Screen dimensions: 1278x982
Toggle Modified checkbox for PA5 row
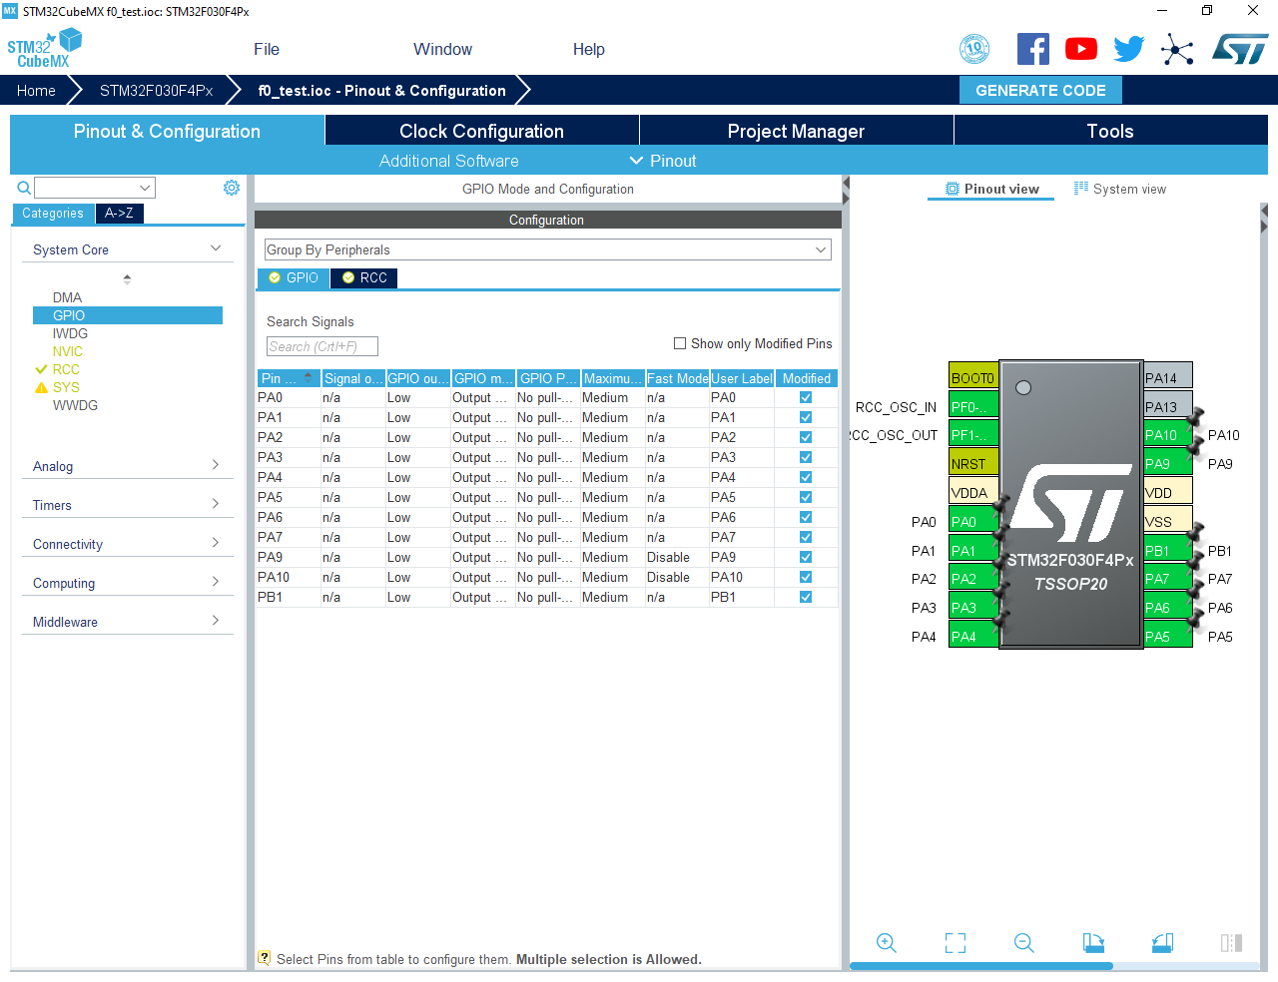(x=806, y=497)
